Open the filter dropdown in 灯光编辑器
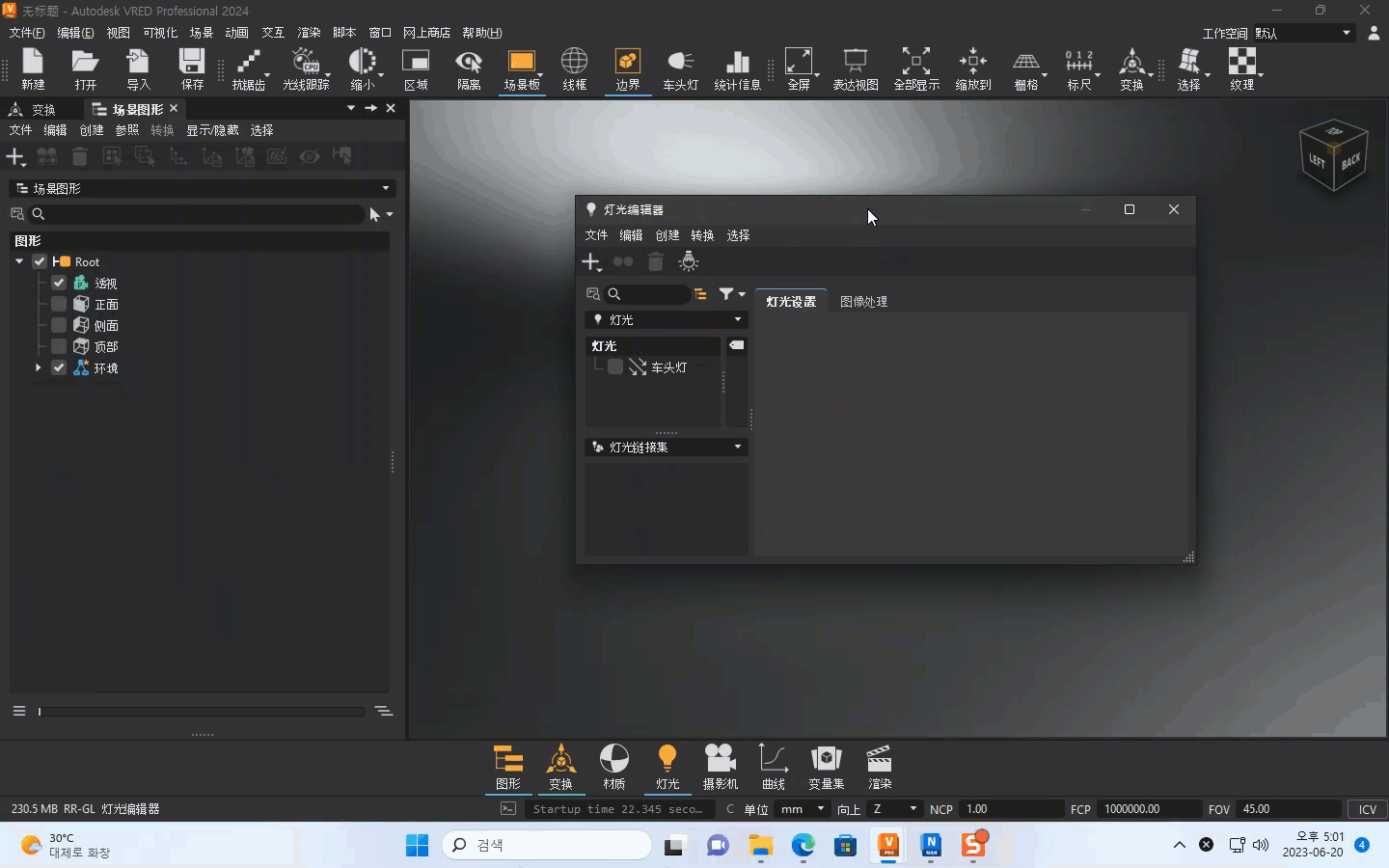The image size is (1389, 868). (732, 294)
